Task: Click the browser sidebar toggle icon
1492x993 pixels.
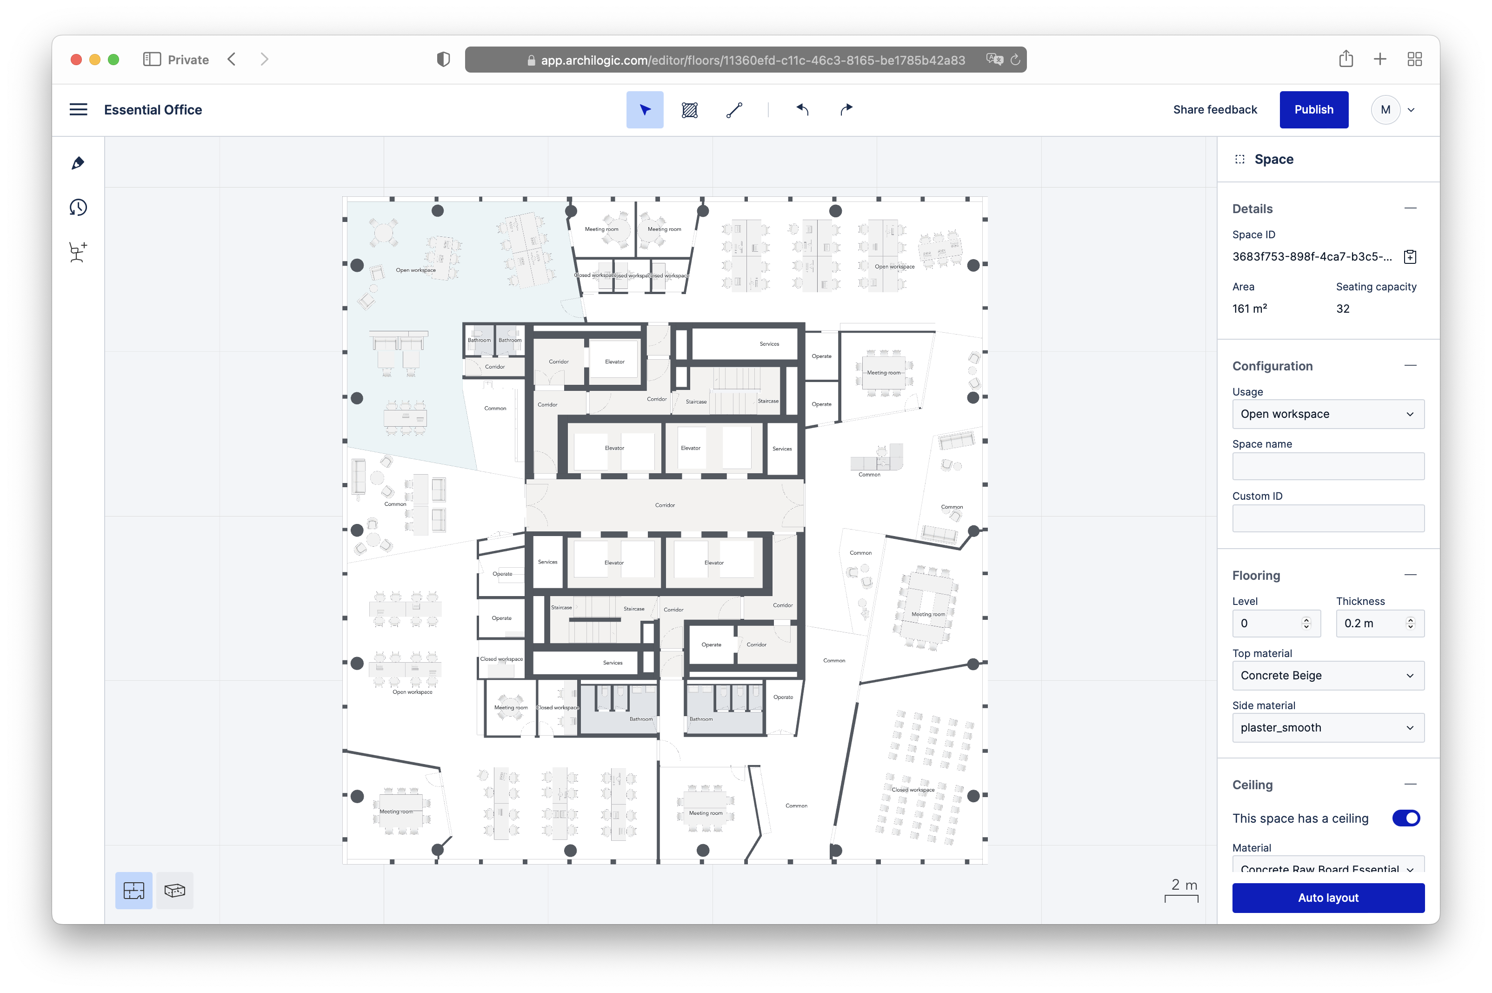Action: (x=152, y=60)
